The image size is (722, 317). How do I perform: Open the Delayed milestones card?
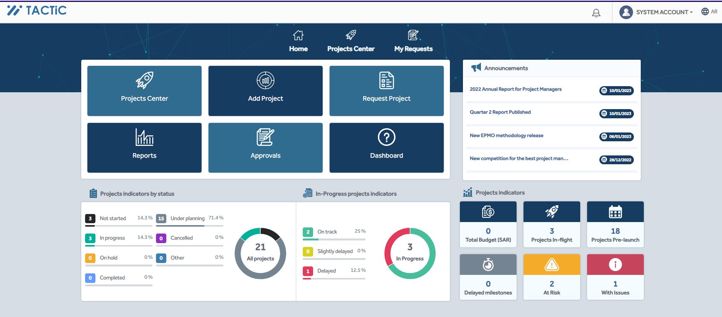pos(488,277)
